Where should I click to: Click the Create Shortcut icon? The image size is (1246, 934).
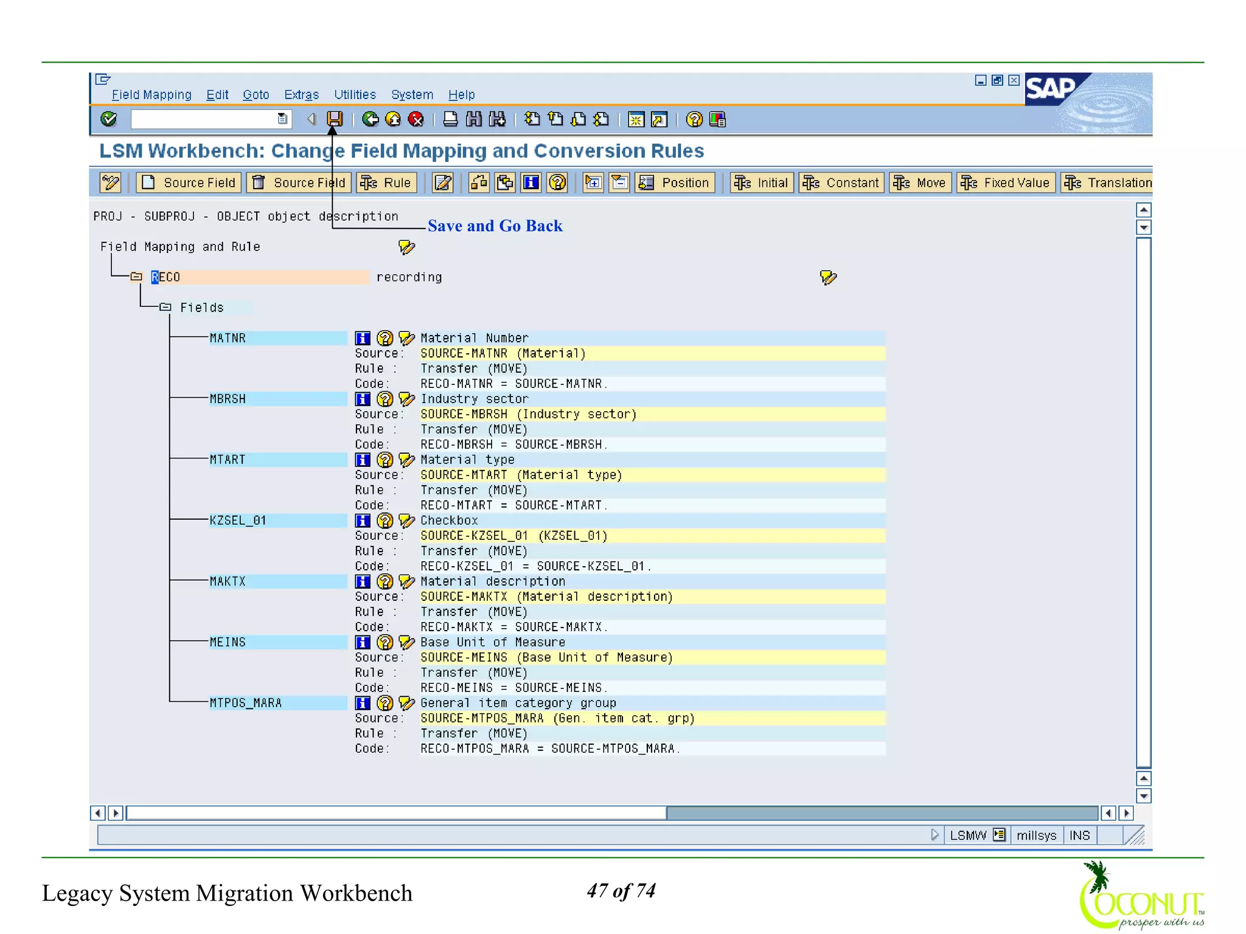pos(659,119)
